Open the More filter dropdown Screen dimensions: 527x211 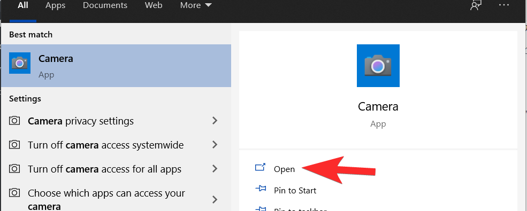[x=196, y=5]
